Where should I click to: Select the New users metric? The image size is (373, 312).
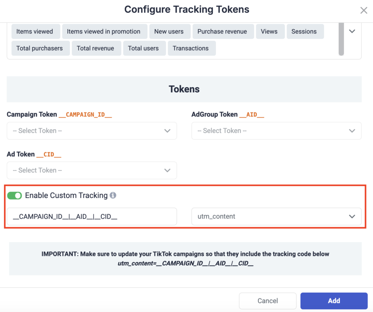pos(170,31)
